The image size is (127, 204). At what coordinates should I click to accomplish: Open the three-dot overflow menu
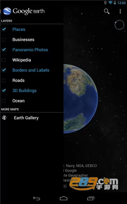(x=120, y=11)
